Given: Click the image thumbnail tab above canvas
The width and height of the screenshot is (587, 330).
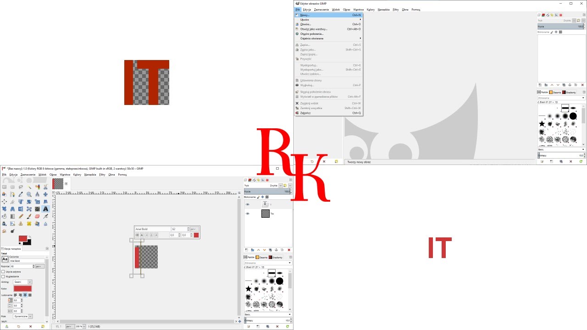Looking at the screenshot, I should tap(58, 184).
